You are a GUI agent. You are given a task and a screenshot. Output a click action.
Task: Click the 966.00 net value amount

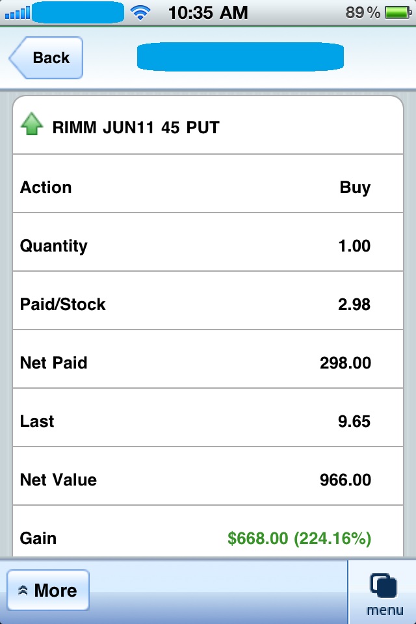[345, 480]
